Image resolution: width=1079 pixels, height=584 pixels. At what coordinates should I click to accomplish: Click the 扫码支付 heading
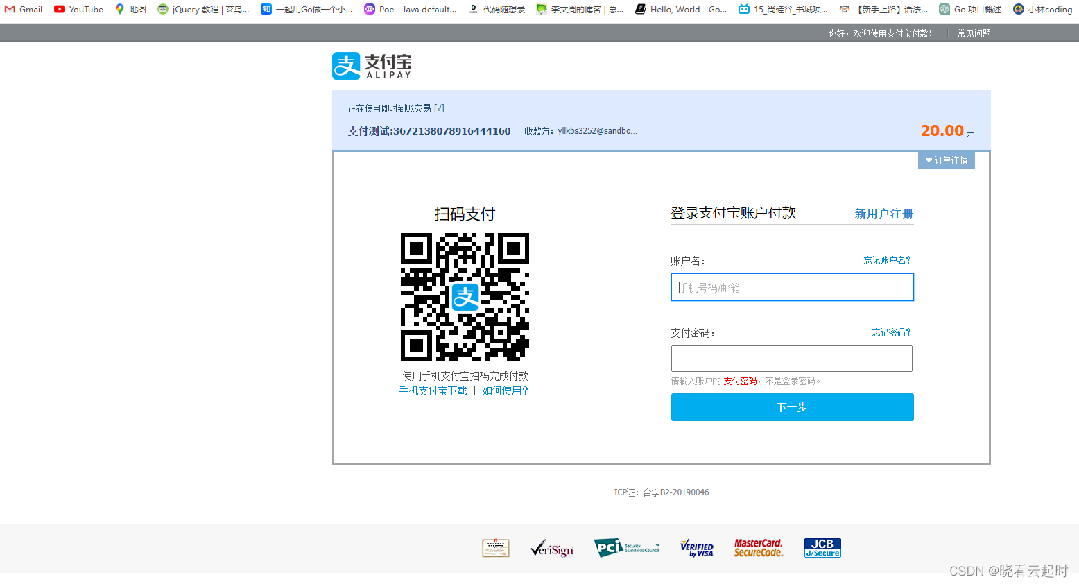point(465,214)
